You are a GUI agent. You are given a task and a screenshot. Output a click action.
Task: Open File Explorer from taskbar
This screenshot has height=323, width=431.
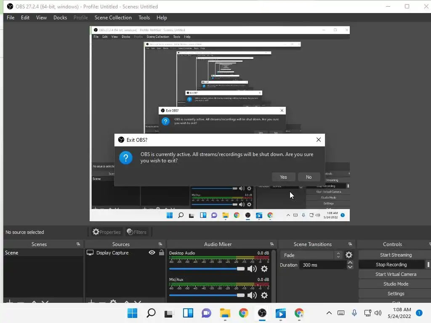(225, 313)
